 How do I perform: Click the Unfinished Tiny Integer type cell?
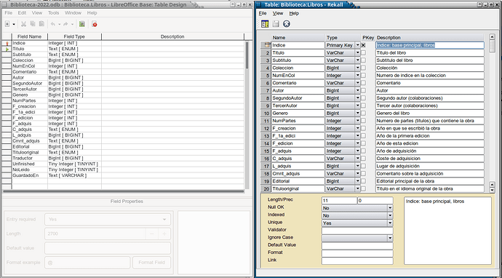[74, 164]
